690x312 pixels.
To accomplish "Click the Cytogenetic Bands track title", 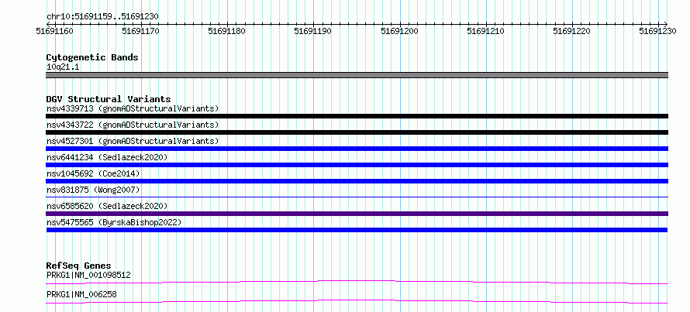I will (92, 57).
